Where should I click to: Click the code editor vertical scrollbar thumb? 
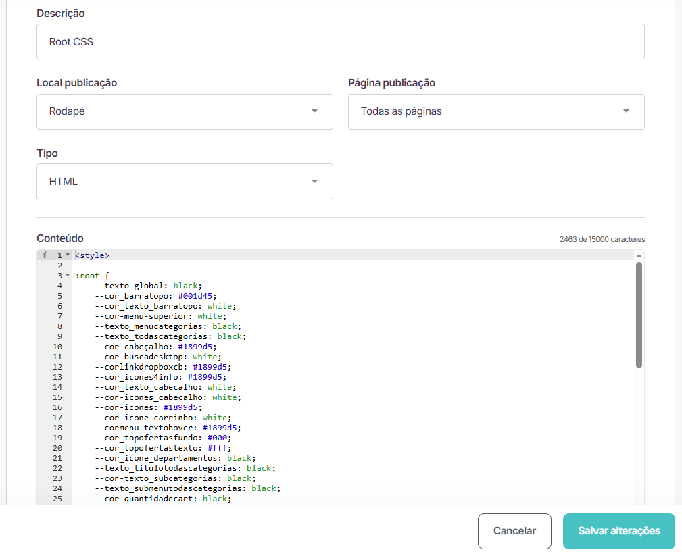tap(639, 315)
